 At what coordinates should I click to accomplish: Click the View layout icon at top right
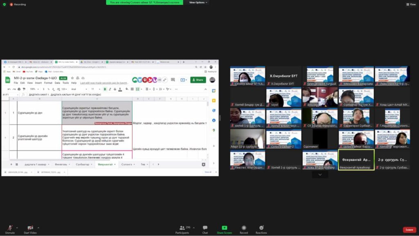click(410, 4)
